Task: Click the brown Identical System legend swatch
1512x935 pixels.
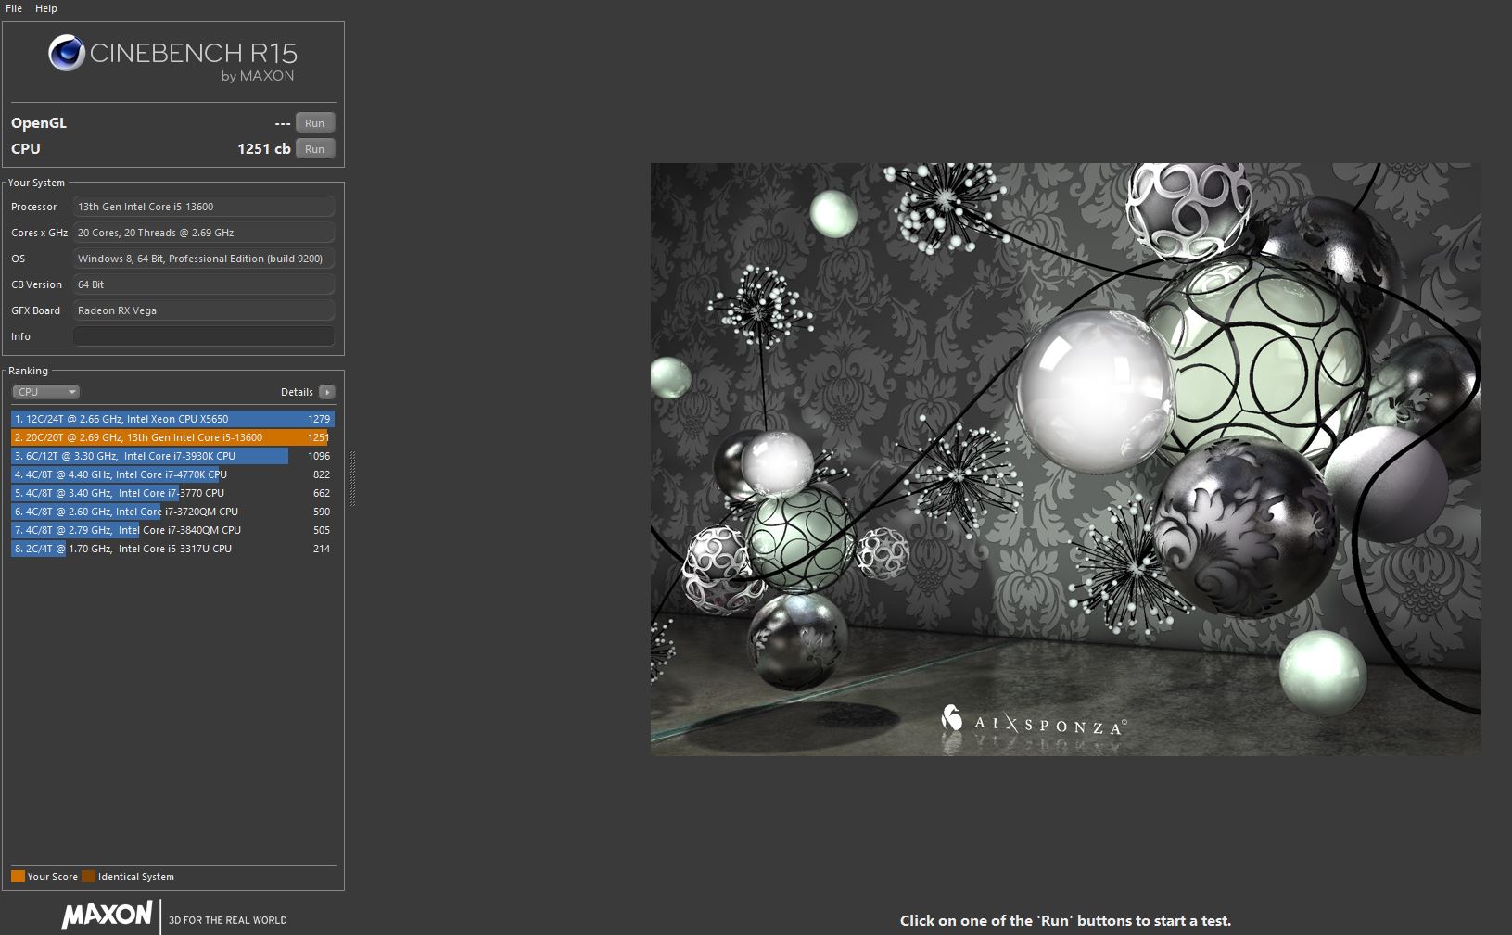Action: pos(88,877)
